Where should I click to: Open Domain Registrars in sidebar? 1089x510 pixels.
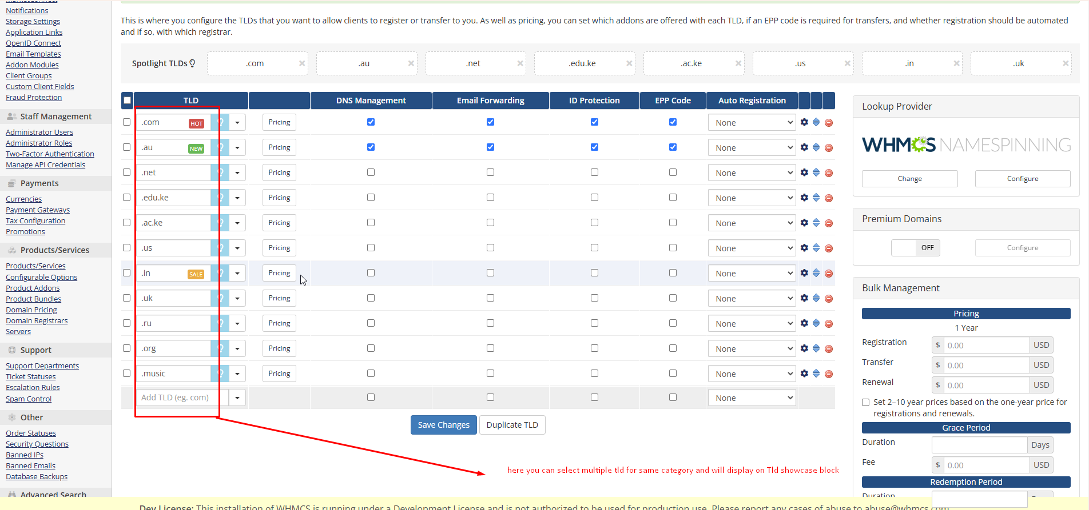tap(37, 321)
